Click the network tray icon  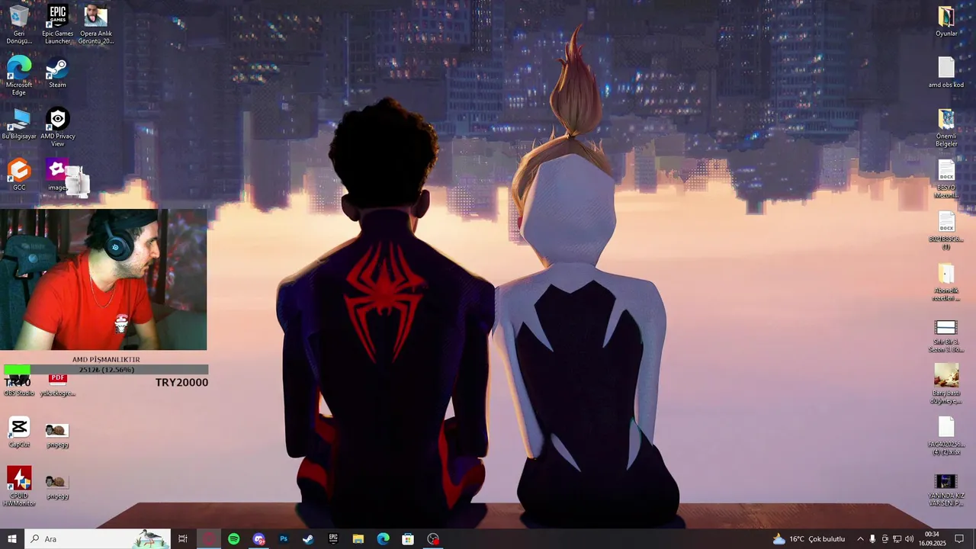[897, 539]
